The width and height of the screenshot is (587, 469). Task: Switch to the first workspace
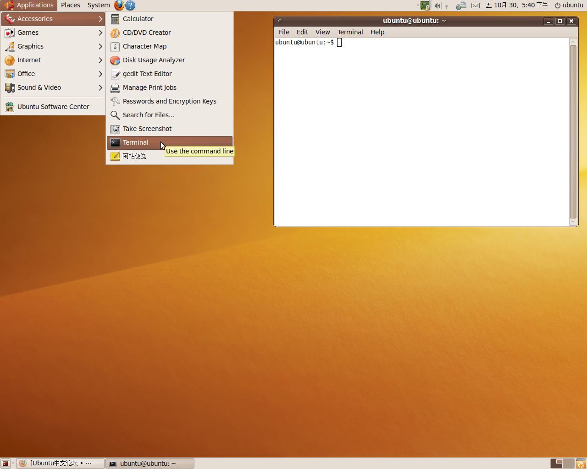coord(556,464)
